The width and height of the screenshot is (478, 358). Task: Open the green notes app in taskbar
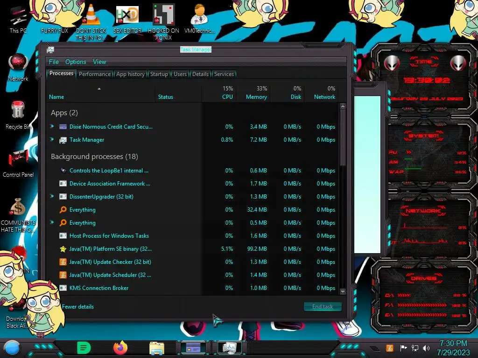coord(84,348)
